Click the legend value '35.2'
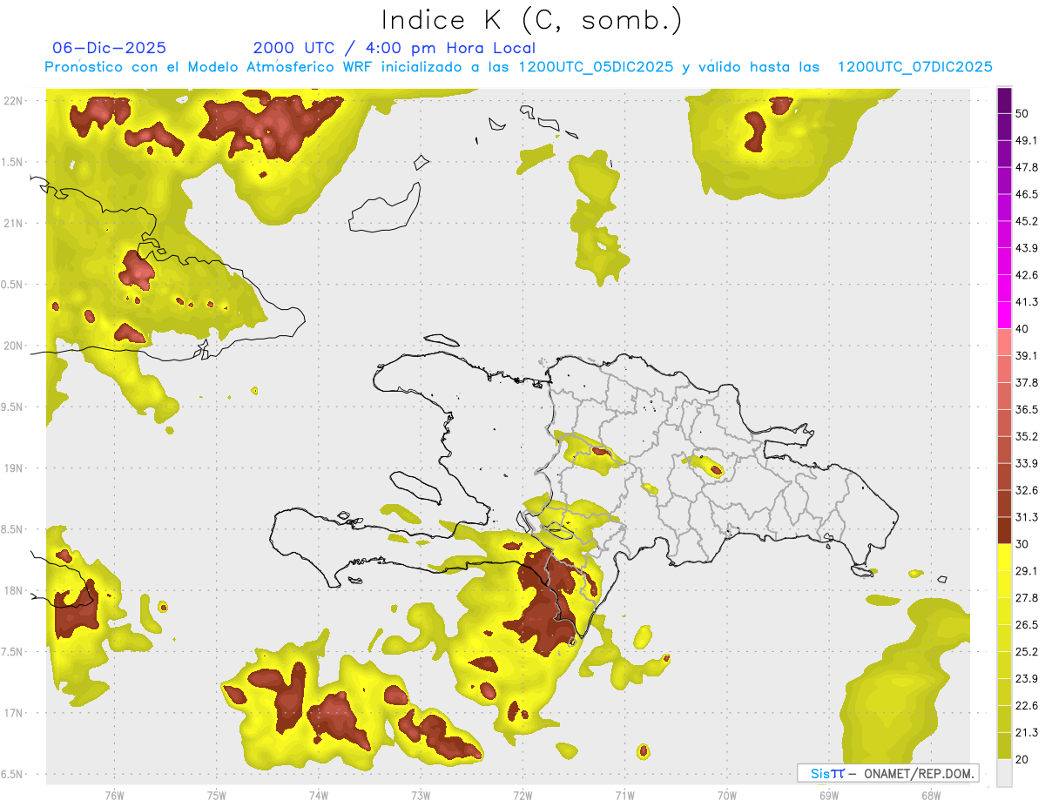The width and height of the screenshot is (1045, 807). [1027, 437]
